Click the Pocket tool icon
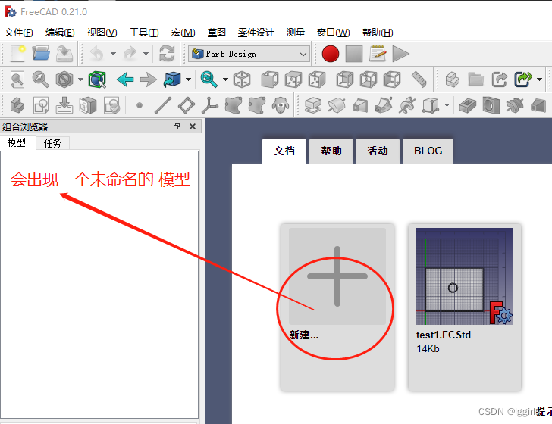 468,105
